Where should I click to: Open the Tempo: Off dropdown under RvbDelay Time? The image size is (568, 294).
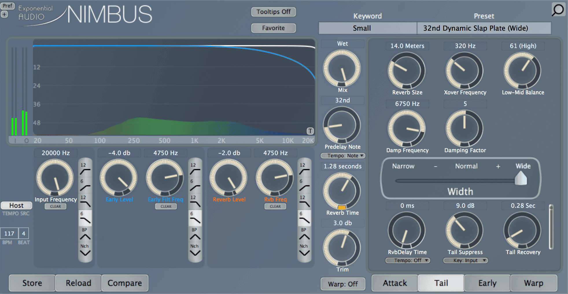point(407,260)
